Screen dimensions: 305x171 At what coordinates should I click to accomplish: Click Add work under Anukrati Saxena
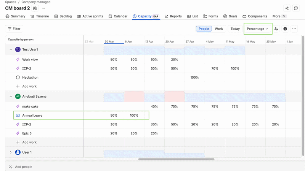(x=29, y=142)
